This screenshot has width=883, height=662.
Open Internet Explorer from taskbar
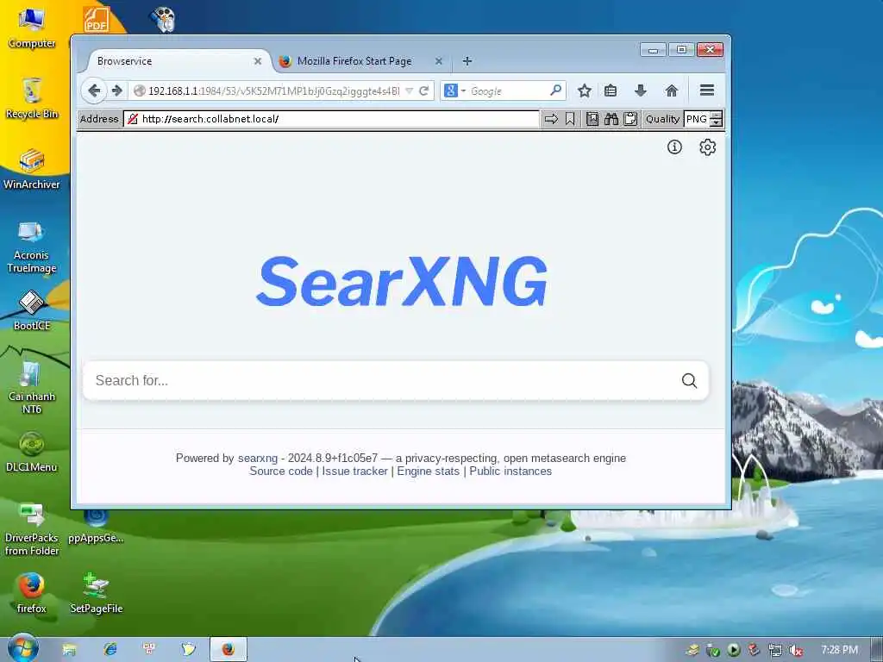pyautogui.click(x=110, y=650)
